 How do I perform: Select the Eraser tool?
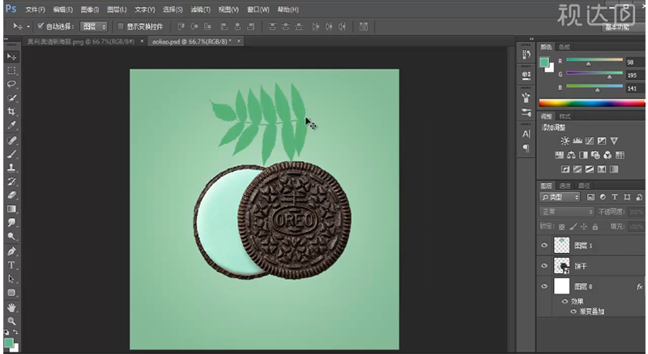tap(11, 195)
